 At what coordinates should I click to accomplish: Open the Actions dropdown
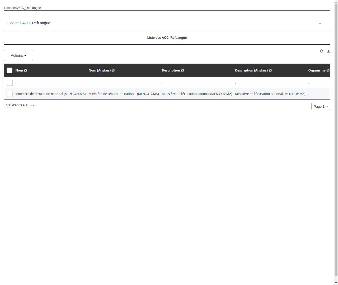coord(18,55)
